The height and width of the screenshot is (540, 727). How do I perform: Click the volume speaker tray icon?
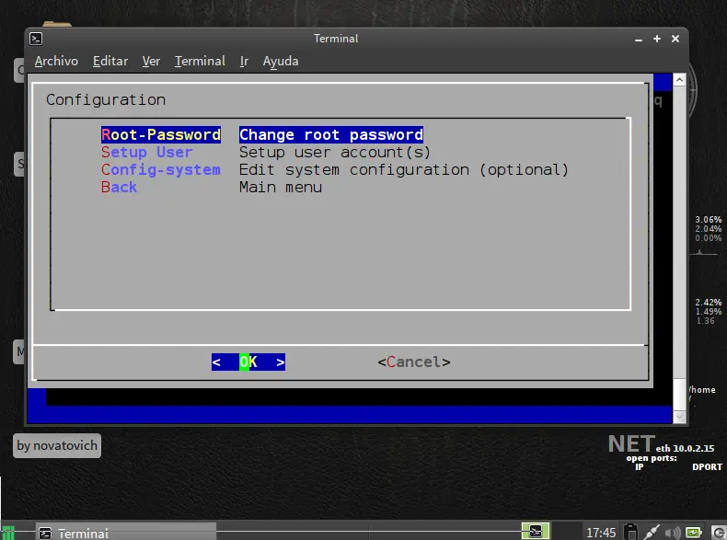pos(673,533)
